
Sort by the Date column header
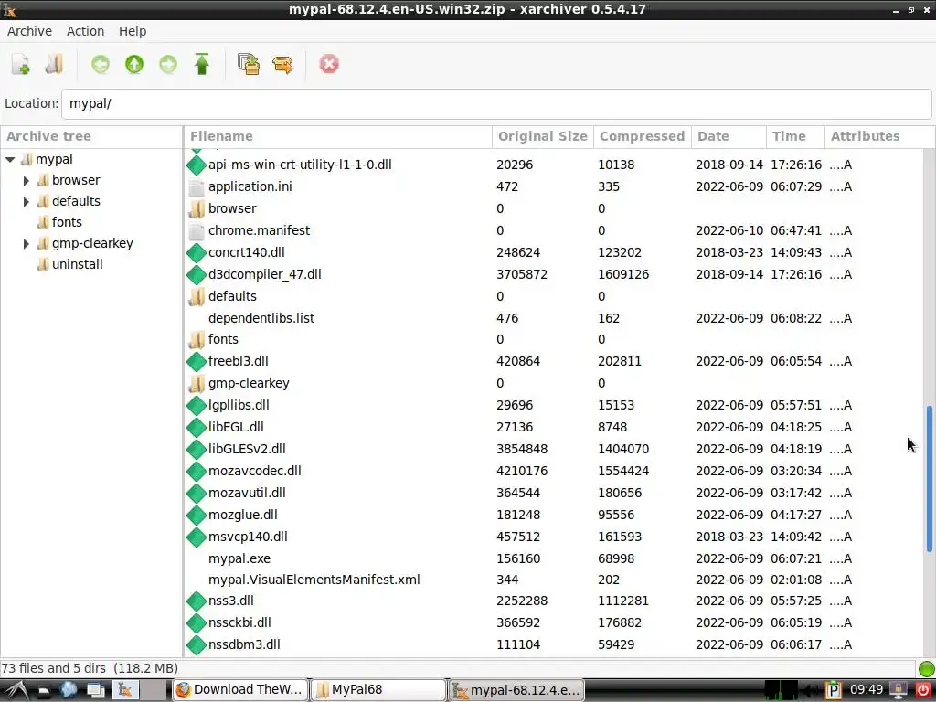729,137
